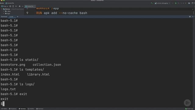Click 'library.html' in terminal output
The height and width of the screenshot is (110, 195).
tap(38, 75)
